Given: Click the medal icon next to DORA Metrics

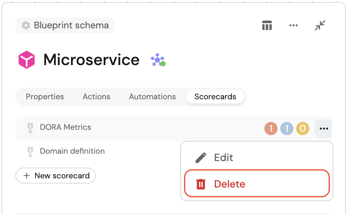Looking at the screenshot, I should 30,128.
